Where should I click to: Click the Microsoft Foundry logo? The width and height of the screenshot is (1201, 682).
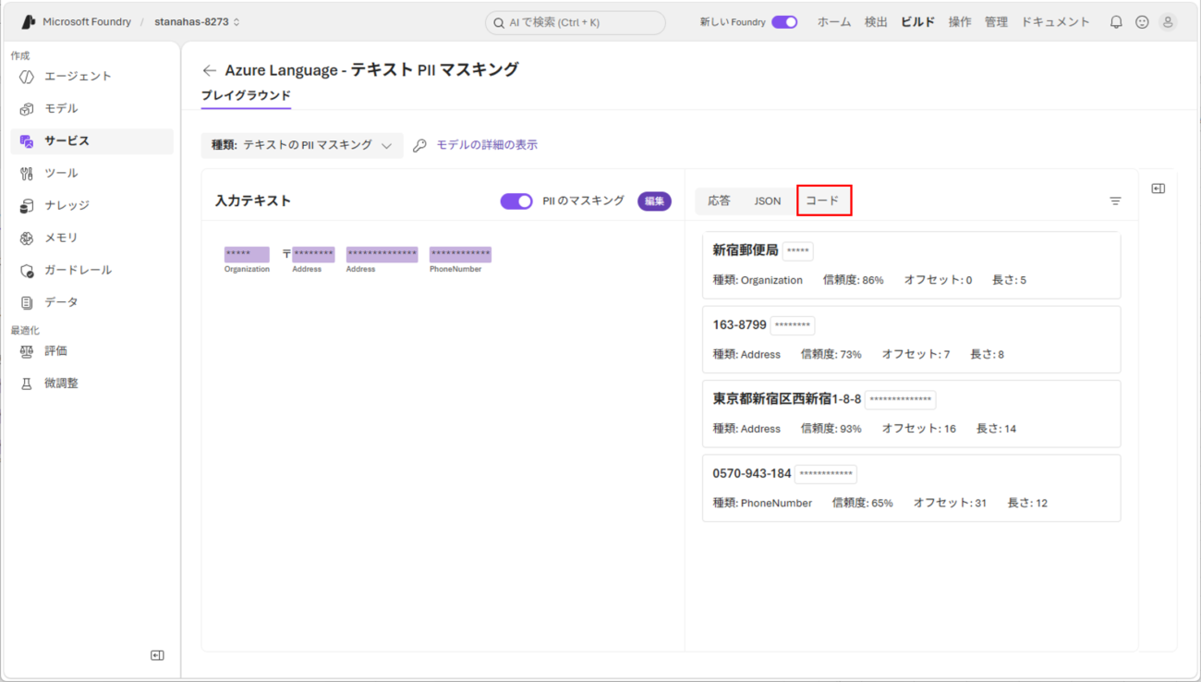[29, 22]
